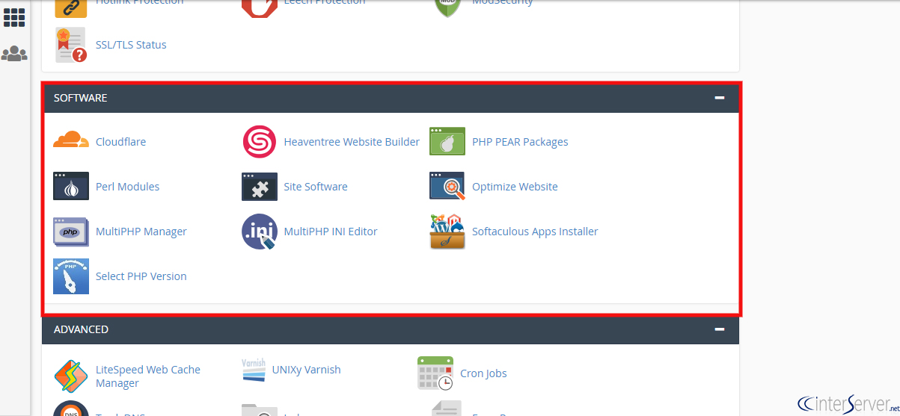Screen dimensions: 900x416
Task: Open the Select PHP Version link
Action: click(x=141, y=276)
